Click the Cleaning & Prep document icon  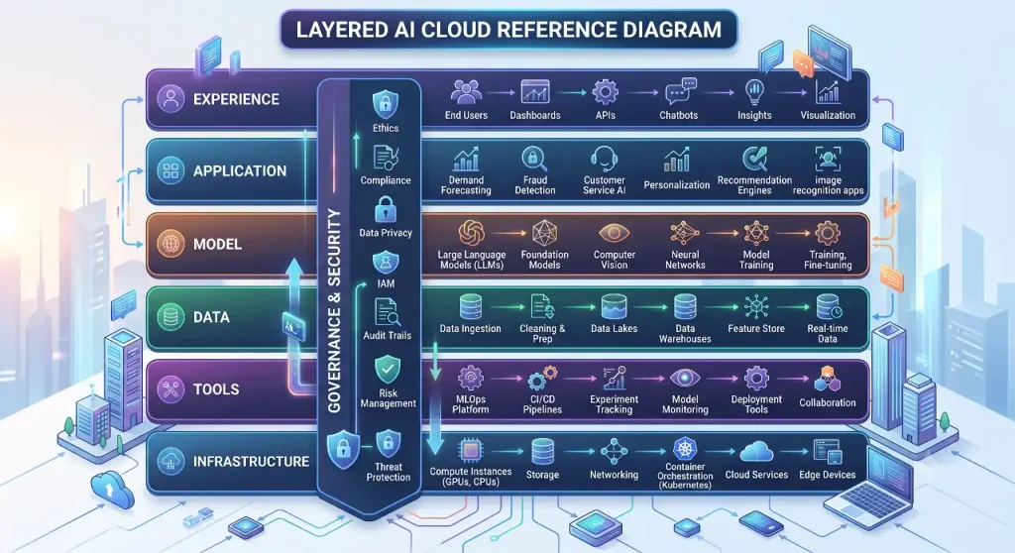pos(542,307)
